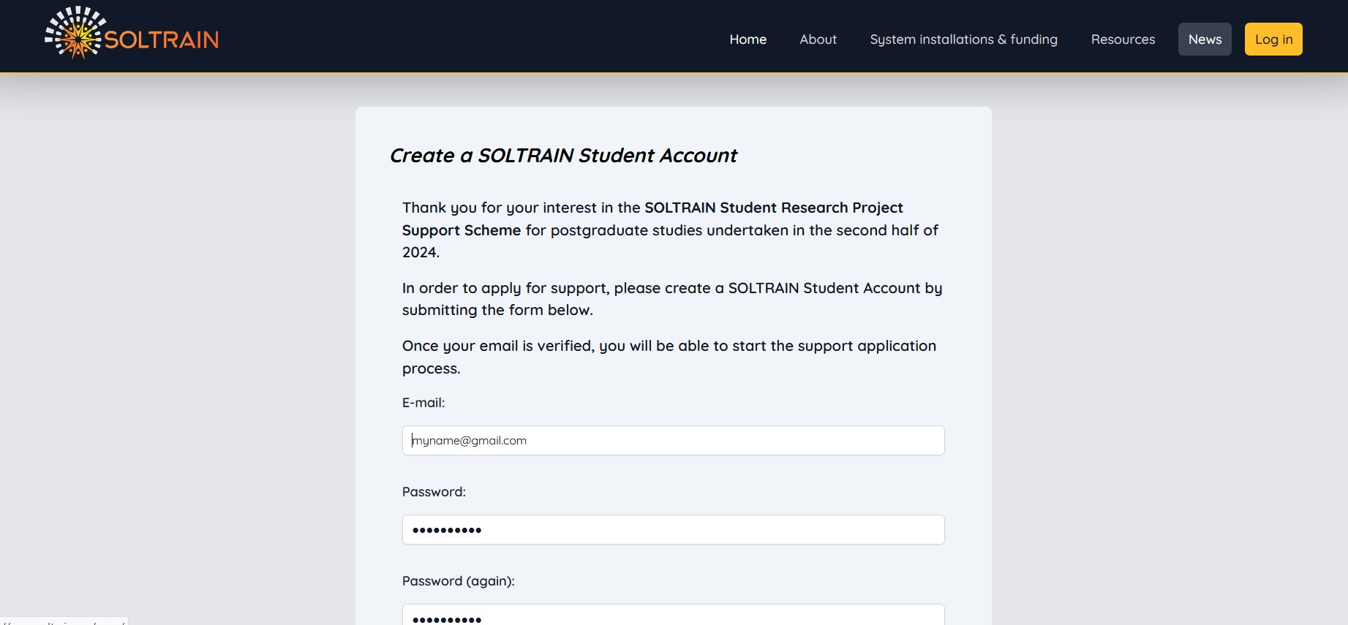
Task: Select the Password (again) field
Action: click(x=673, y=616)
